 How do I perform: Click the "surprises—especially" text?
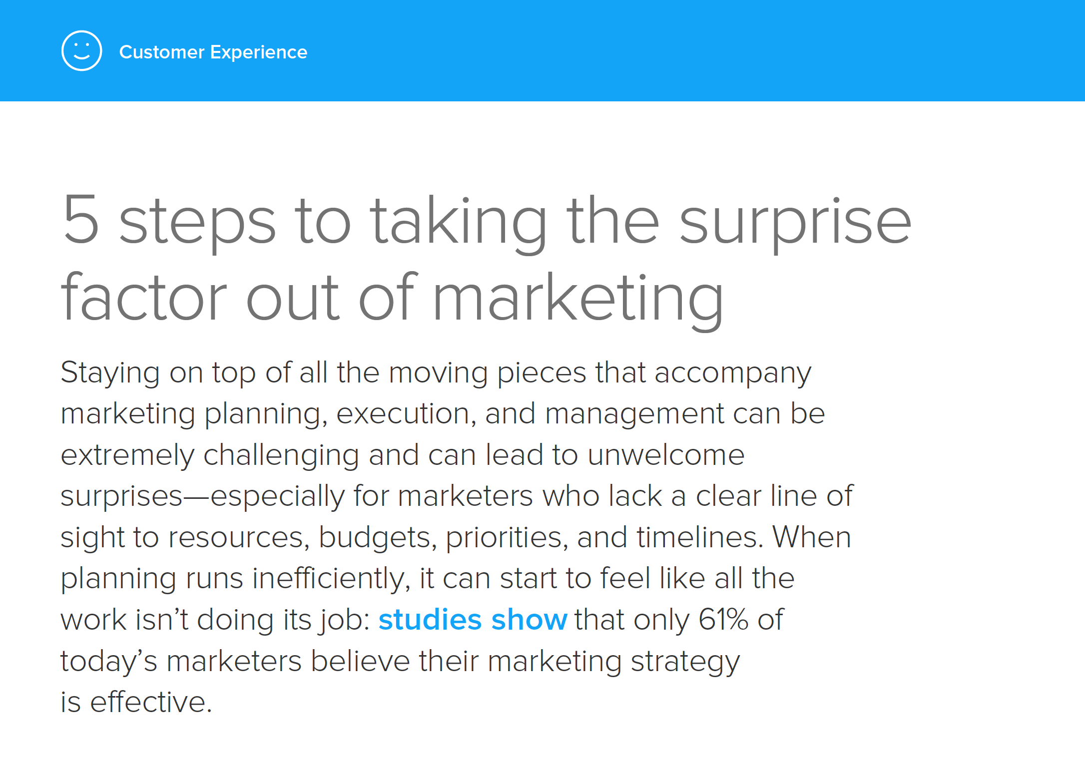click(x=203, y=497)
